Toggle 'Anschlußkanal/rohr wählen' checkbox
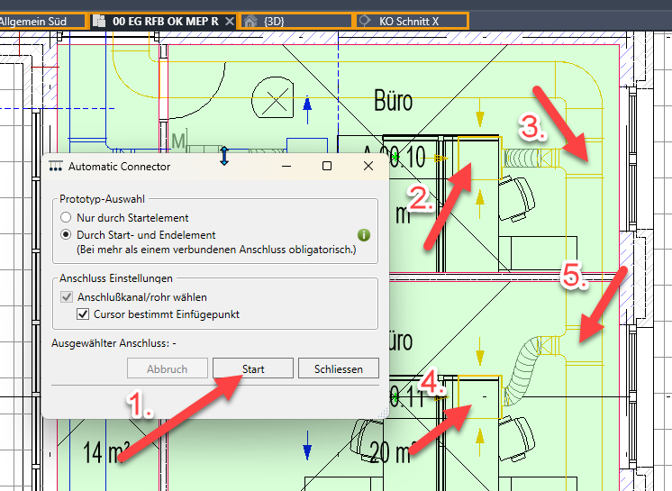The image size is (672, 491). (68, 297)
